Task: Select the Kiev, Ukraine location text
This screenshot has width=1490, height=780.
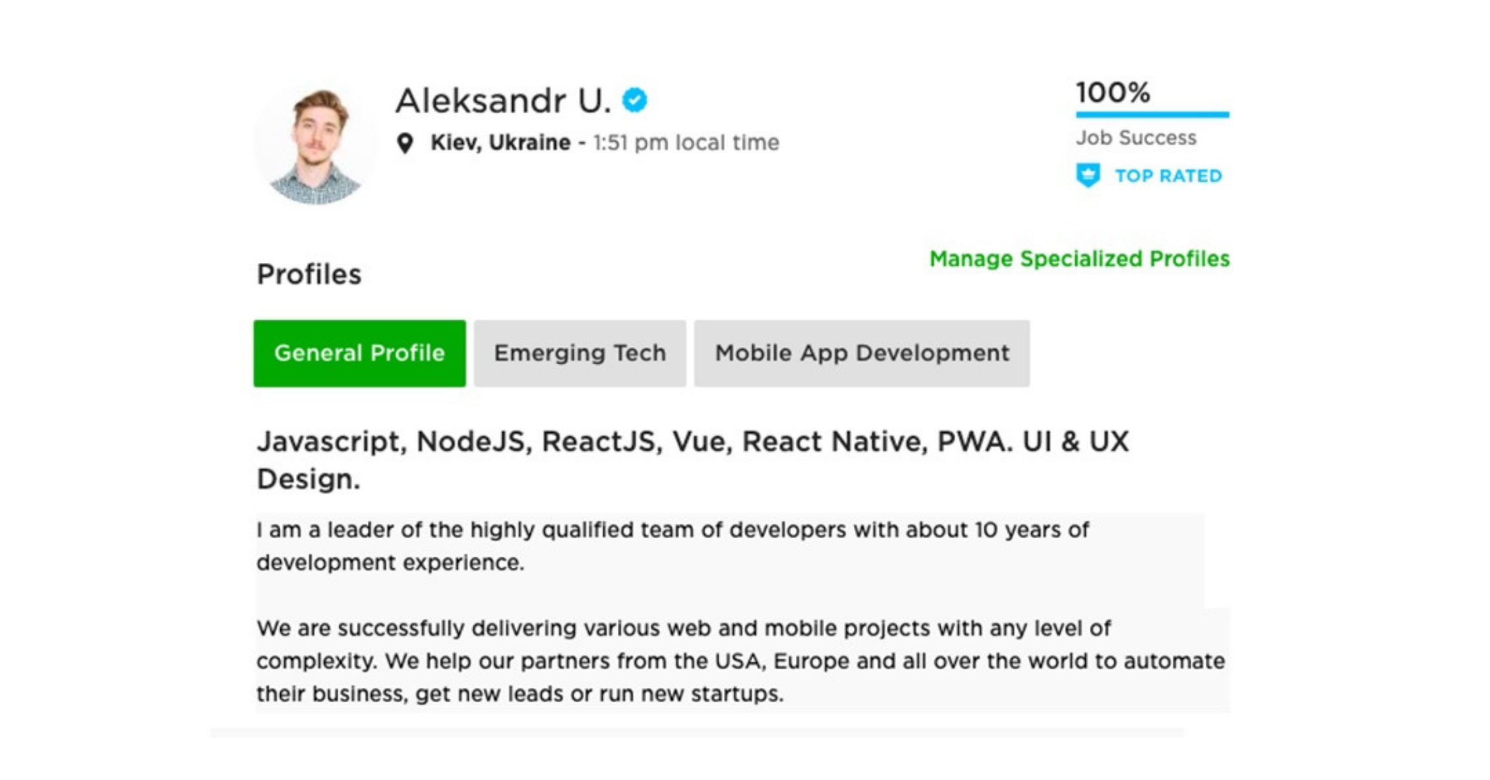Action: 500,142
